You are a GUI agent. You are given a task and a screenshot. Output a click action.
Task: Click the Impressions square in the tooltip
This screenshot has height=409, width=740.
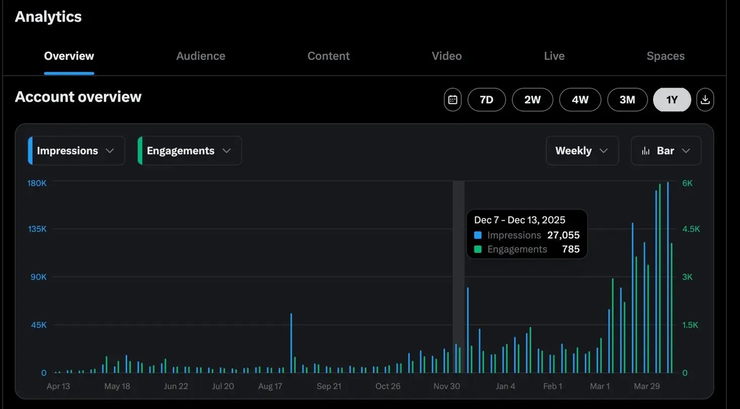(x=476, y=235)
